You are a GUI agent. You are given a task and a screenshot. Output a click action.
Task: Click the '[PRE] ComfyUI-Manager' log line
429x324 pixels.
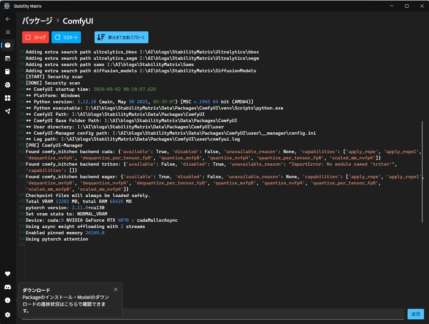pos(54,145)
